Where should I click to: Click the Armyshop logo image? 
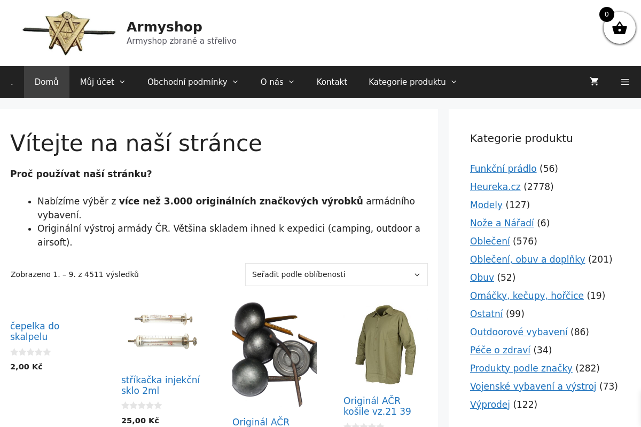click(x=68, y=33)
